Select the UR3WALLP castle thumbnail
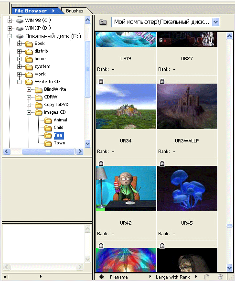The height and width of the screenshot is (281, 235). (x=187, y=106)
